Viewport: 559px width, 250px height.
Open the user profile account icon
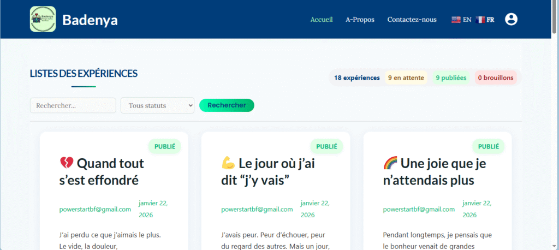511,20
